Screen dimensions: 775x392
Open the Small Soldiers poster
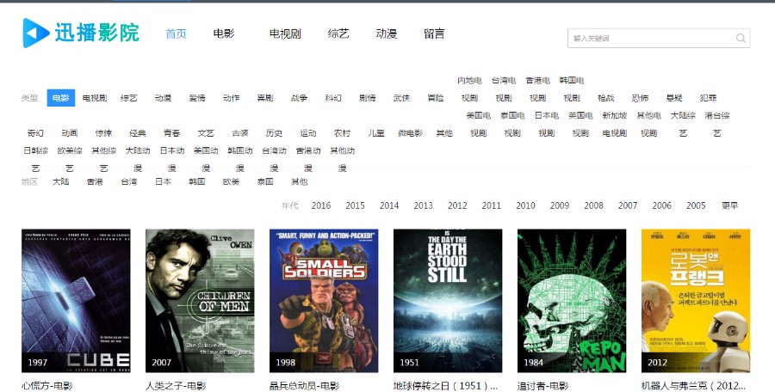coord(324,301)
